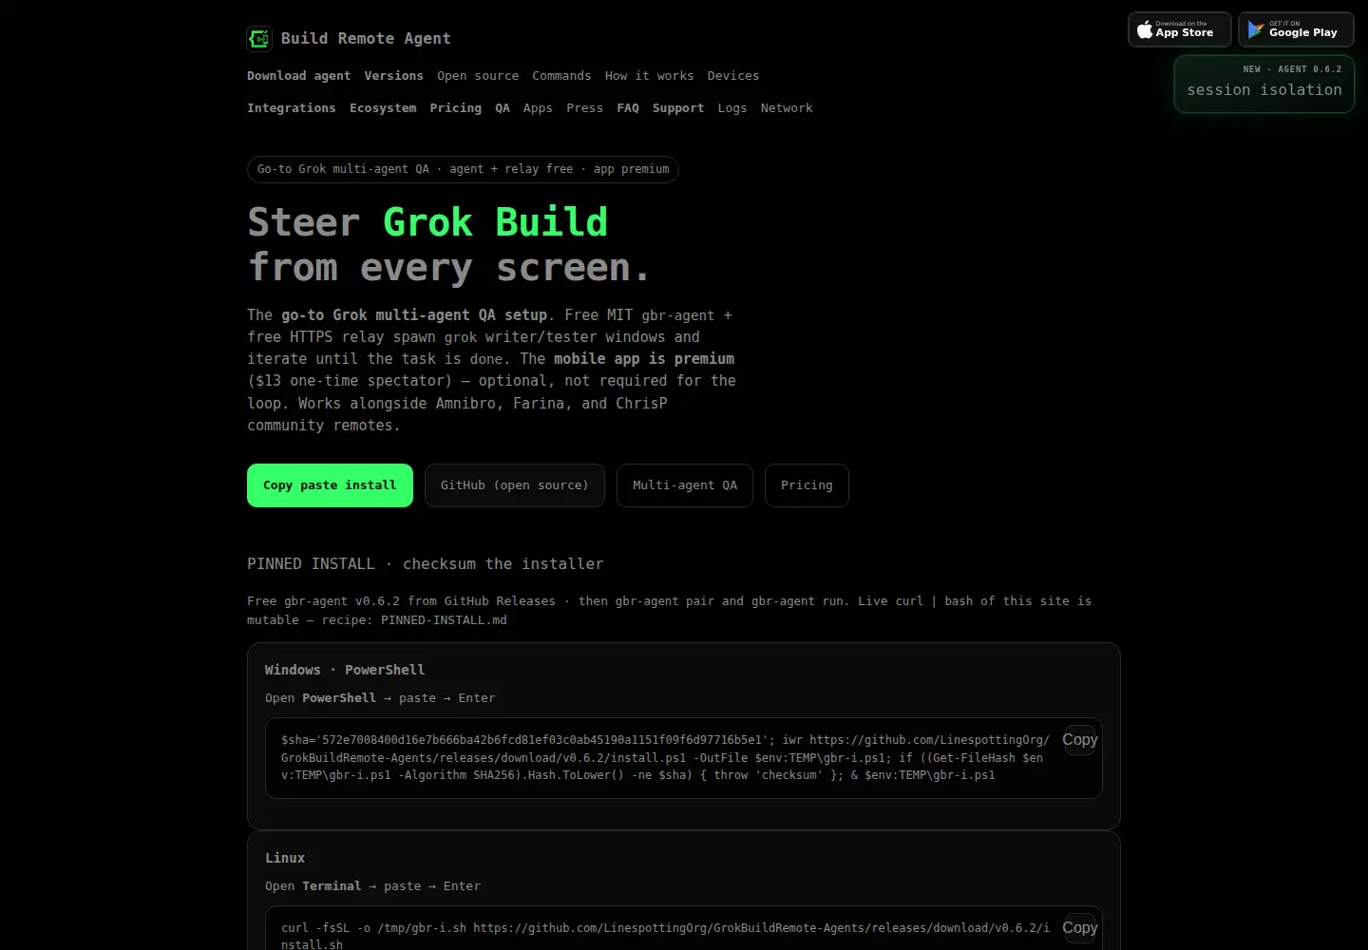Open the App Store download badge

point(1179,29)
